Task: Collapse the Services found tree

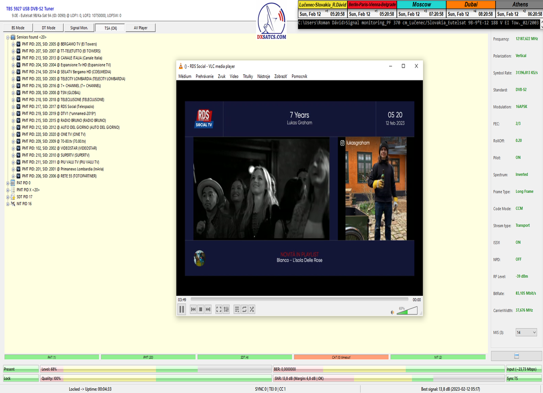Action: click(8, 37)
